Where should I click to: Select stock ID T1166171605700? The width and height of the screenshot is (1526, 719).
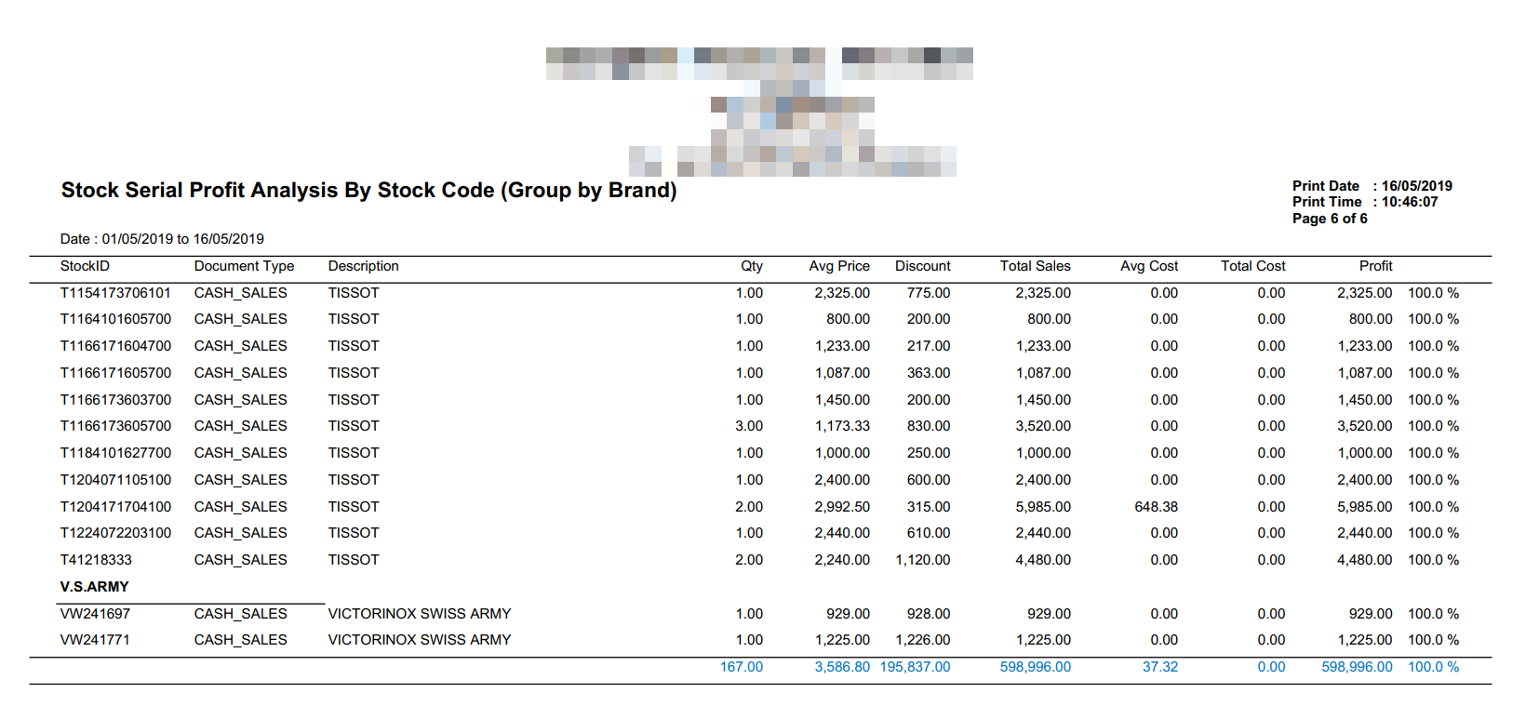[116, 373]
